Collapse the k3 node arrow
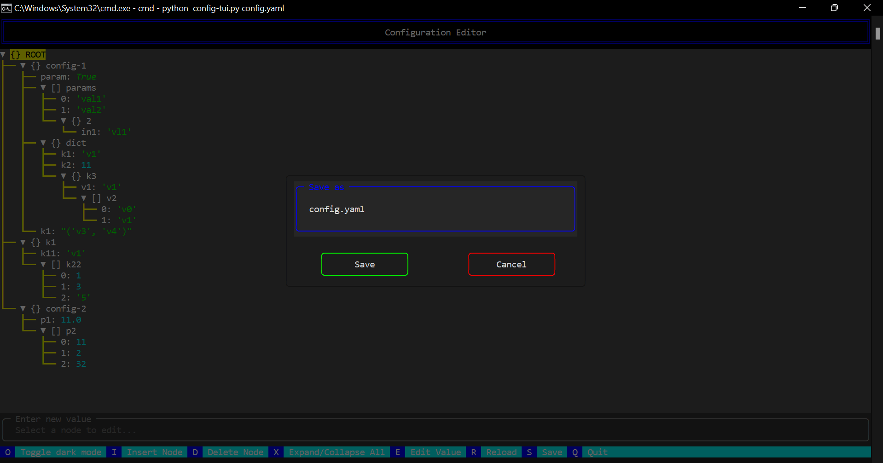This screenshot has width=883, height=463. 64,176
